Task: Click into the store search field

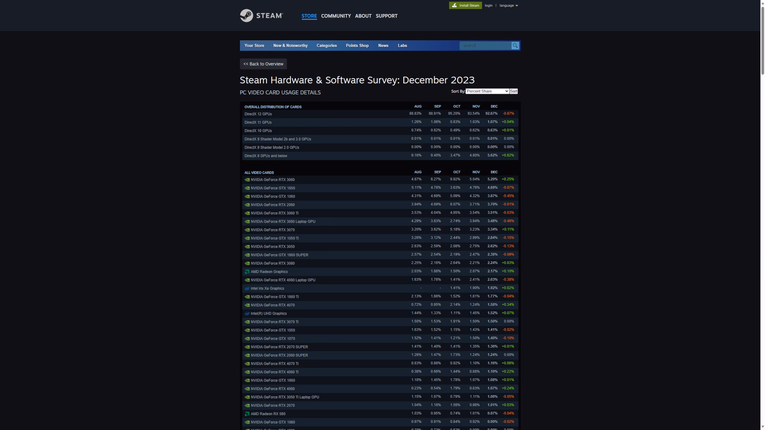Action: 485,45
